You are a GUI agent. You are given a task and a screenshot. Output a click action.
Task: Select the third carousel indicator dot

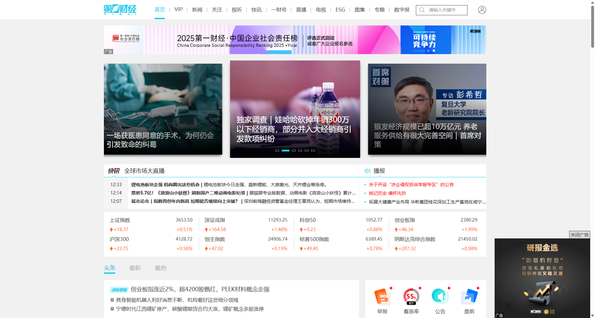294,150
